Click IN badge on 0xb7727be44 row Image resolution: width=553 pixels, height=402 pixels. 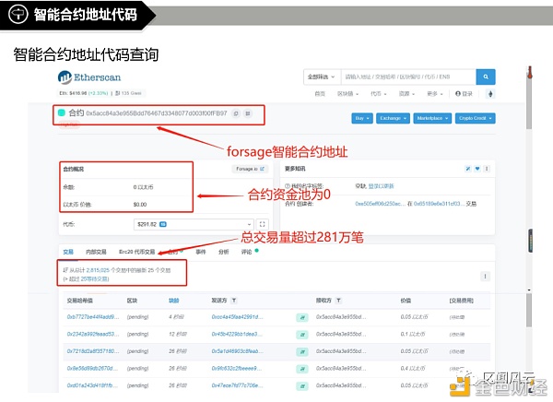point(302,318)
